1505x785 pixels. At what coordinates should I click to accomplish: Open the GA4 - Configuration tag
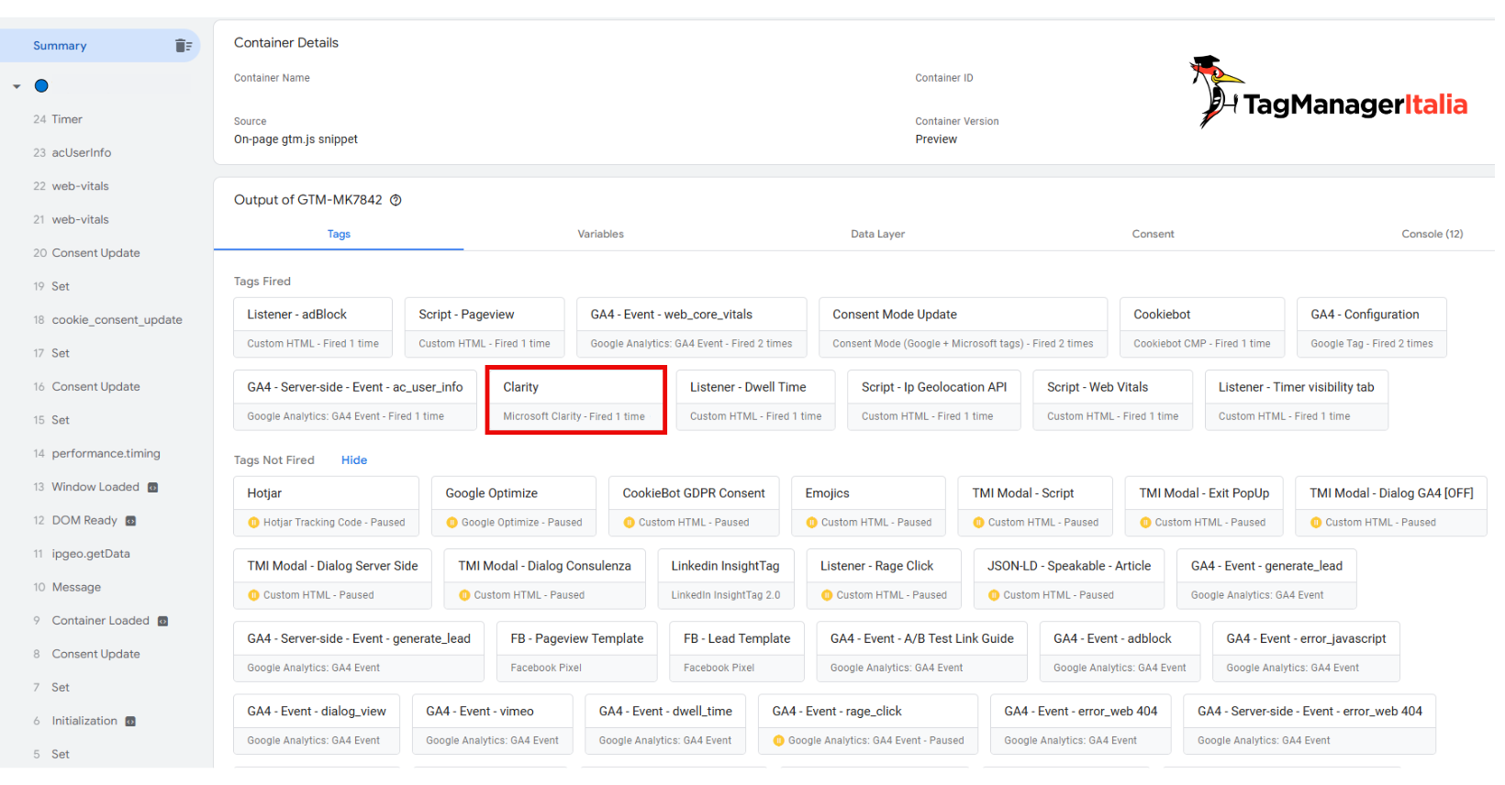1372,327
